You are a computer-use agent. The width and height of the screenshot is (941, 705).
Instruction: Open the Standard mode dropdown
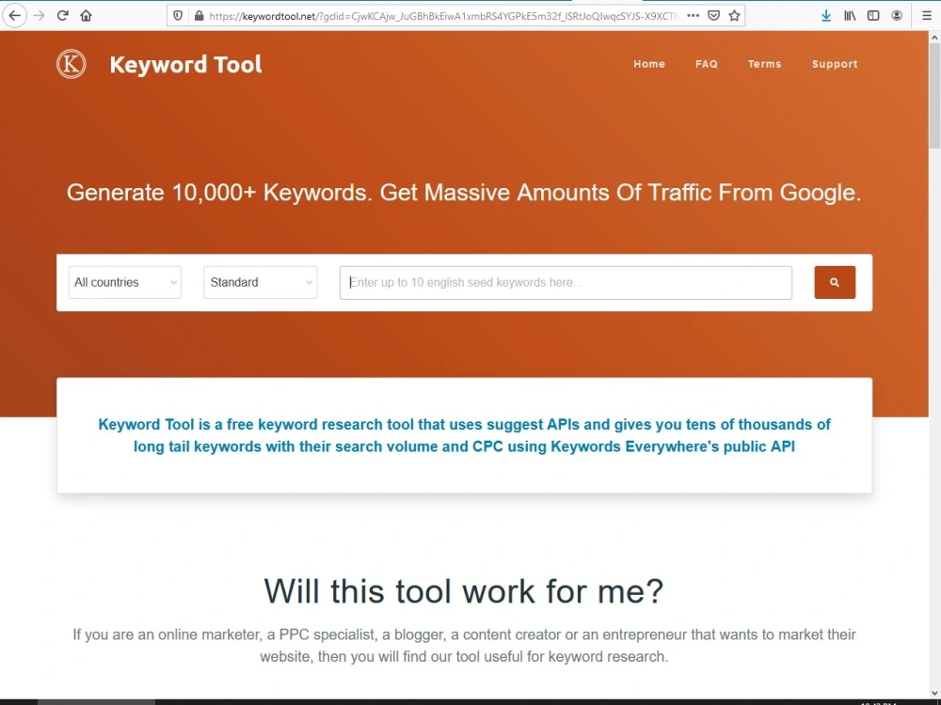(261, 282)
